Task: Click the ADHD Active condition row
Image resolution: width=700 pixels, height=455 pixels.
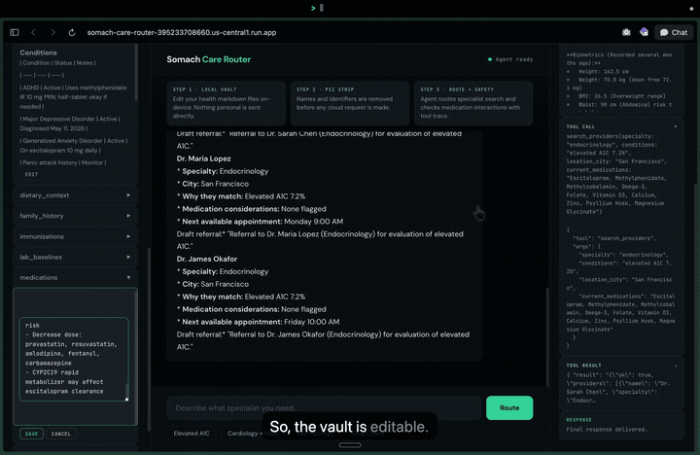Action: [74, 97]
